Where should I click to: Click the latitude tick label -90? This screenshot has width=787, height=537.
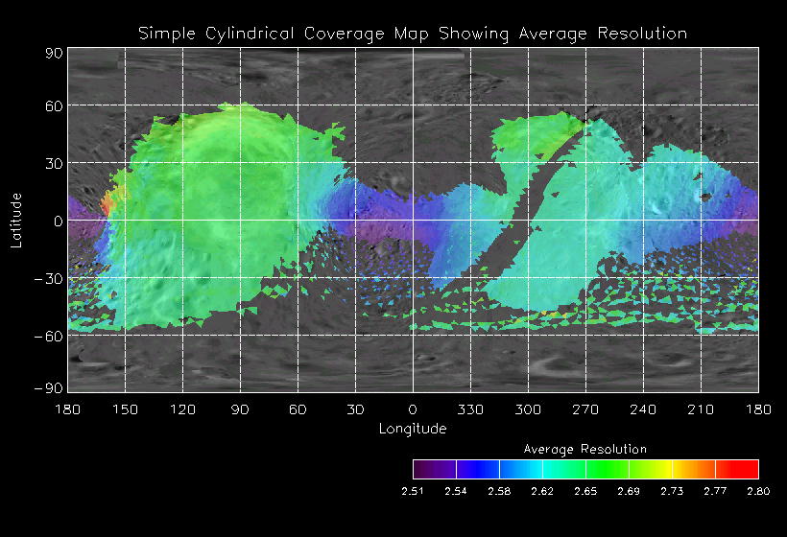(x=49, y=388)
